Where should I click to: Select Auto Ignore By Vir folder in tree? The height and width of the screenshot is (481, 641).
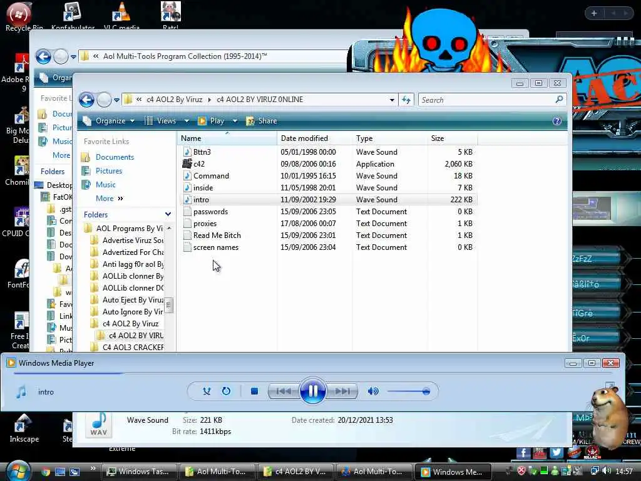point(133,312)
